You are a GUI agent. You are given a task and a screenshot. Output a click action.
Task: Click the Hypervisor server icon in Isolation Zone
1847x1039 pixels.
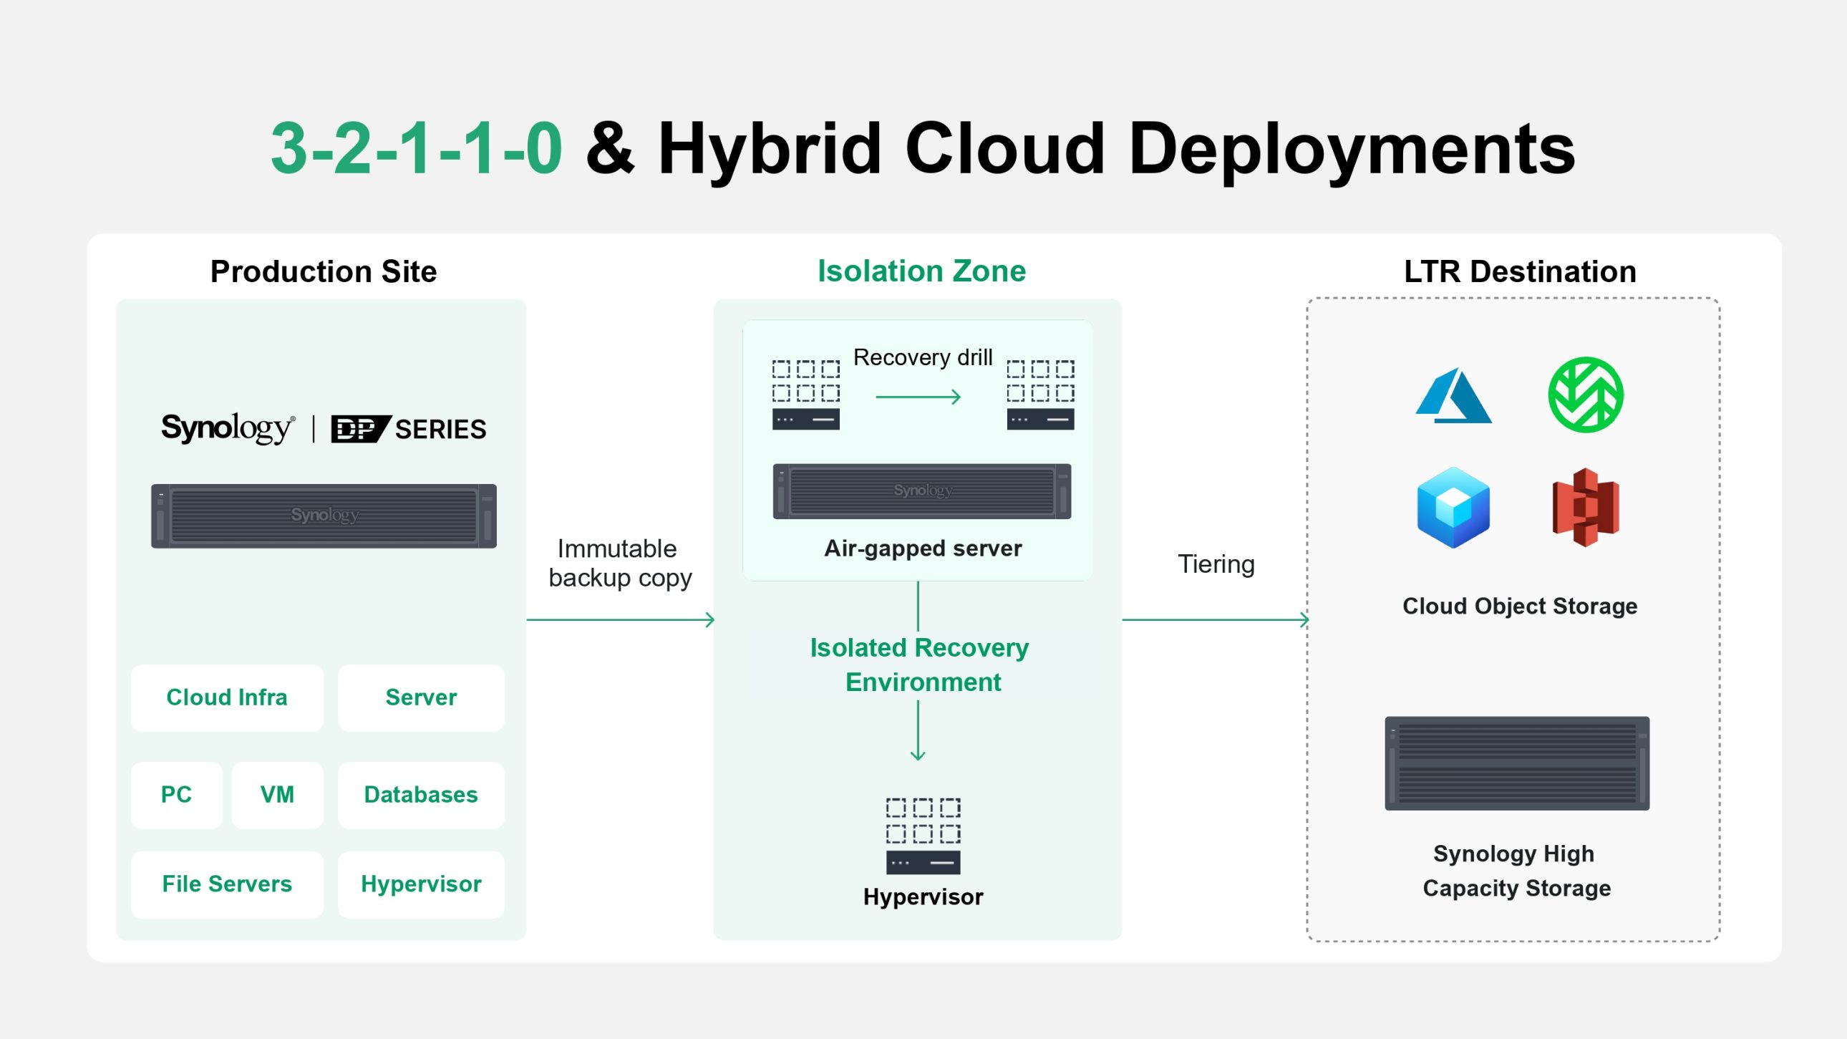(x=923, y=836)
